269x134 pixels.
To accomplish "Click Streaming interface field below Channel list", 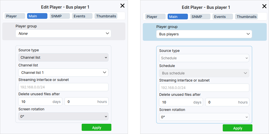I will coord(63,87).
